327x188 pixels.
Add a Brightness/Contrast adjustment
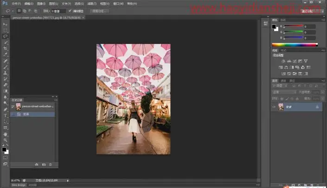283,61
